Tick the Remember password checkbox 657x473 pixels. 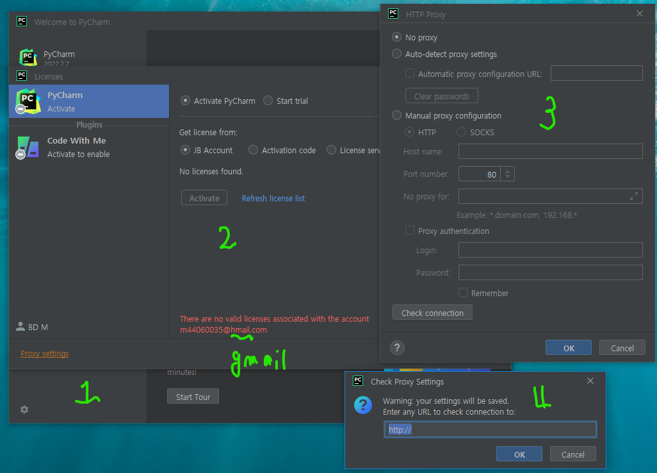click(463, 292)
